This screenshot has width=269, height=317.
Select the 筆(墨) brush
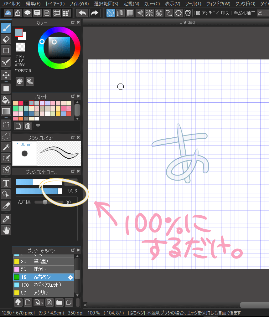coord(44,261)
